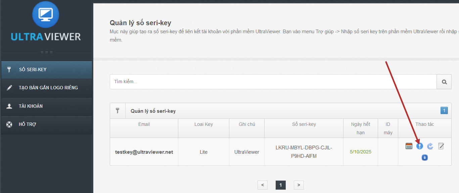Click the testkey@ultraviewer.net email cell
Screen dimensions: 459x193
pos(144,152)
